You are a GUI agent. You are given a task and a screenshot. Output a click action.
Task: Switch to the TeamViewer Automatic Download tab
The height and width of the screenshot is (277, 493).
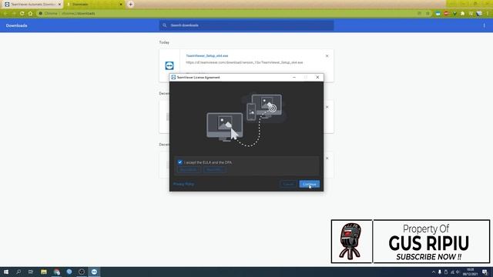pyautogui.click(x=32, y=5)
